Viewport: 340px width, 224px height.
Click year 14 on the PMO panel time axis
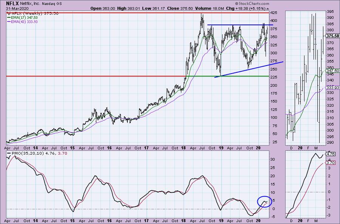35,221
